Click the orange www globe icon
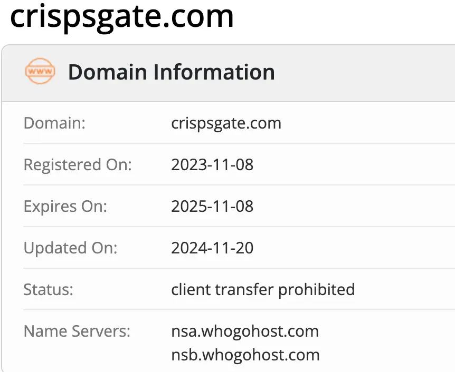 [40, 72]
